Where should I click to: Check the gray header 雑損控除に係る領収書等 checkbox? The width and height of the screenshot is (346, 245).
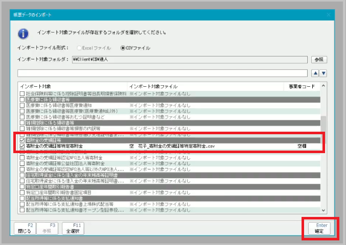tap(22, 122)
